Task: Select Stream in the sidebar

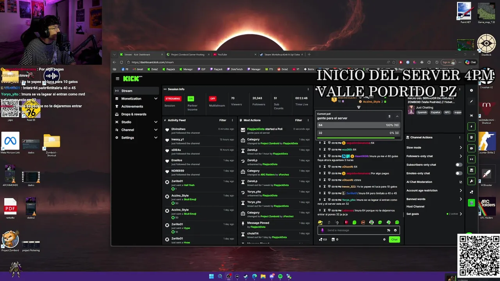Action: coord(136,91)
